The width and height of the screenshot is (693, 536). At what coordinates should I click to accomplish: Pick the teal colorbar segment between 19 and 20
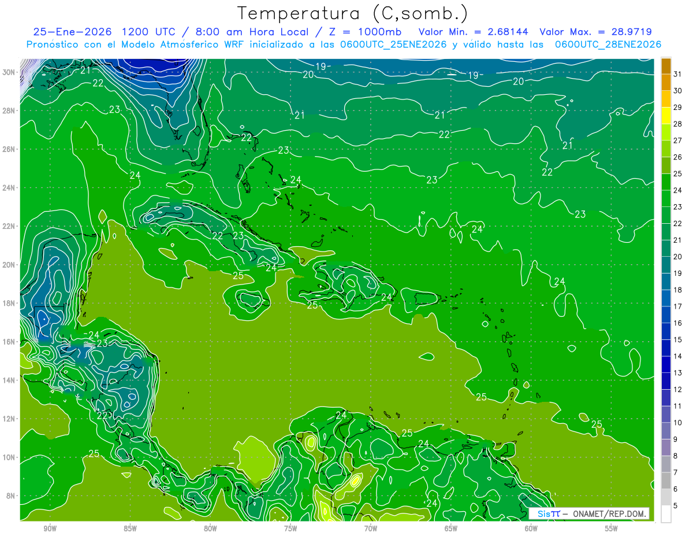coord(666,265)
